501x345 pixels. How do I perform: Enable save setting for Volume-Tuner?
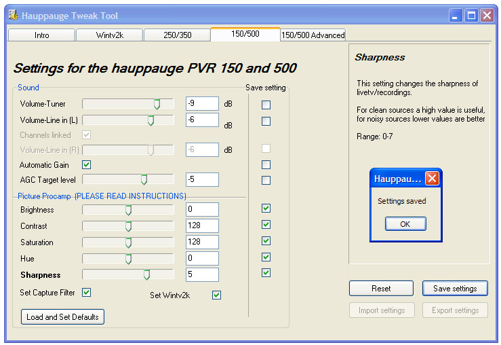click(266, 105)
